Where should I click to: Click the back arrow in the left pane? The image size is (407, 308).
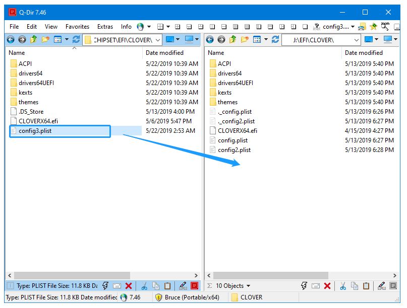[x=10, y=39]
